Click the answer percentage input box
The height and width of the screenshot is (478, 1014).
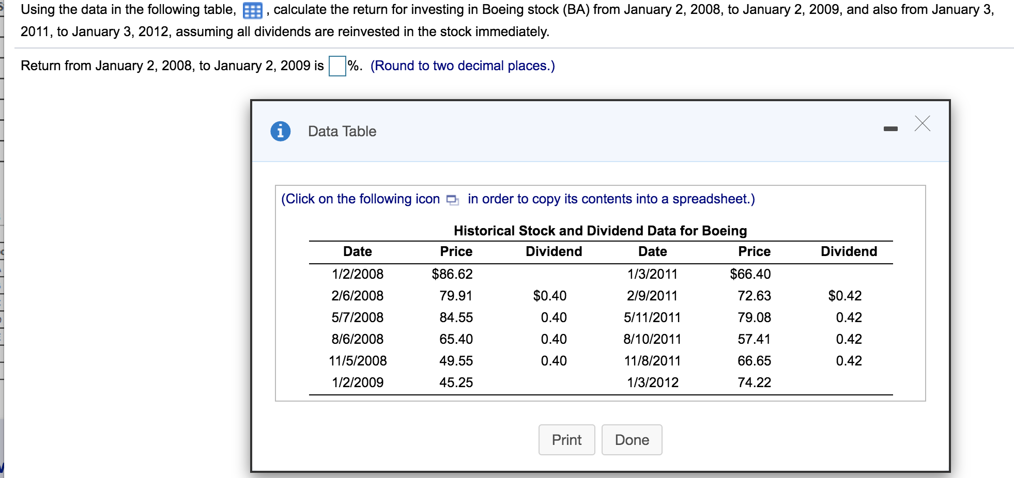point(336,66)
